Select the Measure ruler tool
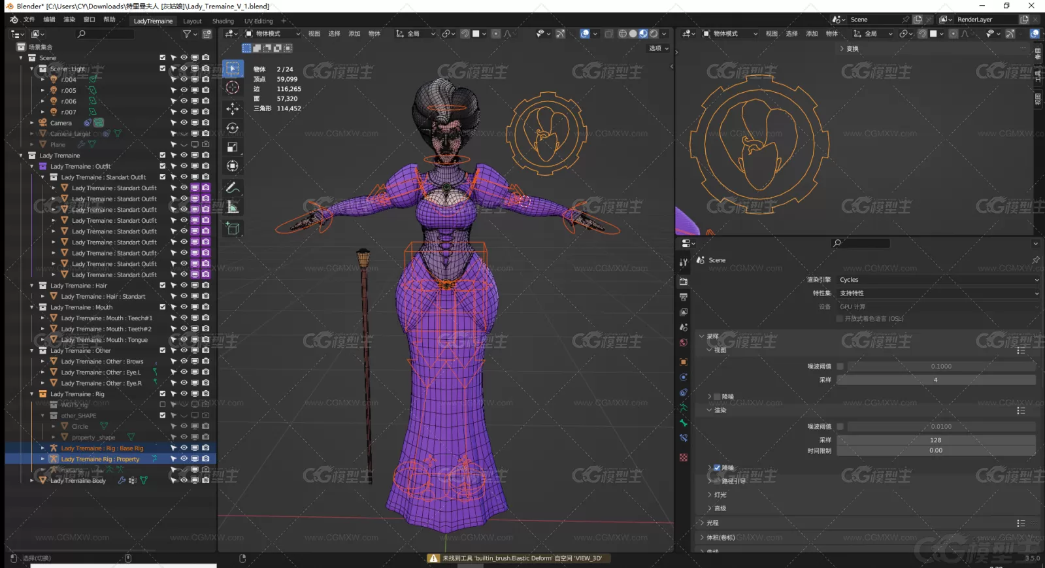The height and width of the screenshot is (568, 1045). [x=233, y=207]
